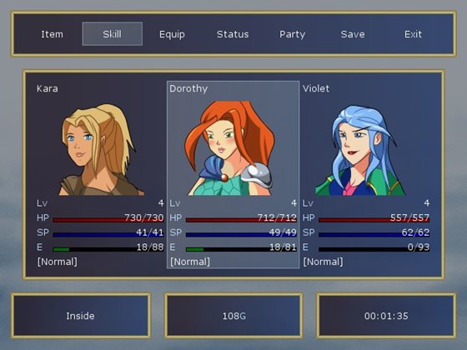The image size is (467, 350).
Task: Select Save from the menu
Action: pos(353,34)
